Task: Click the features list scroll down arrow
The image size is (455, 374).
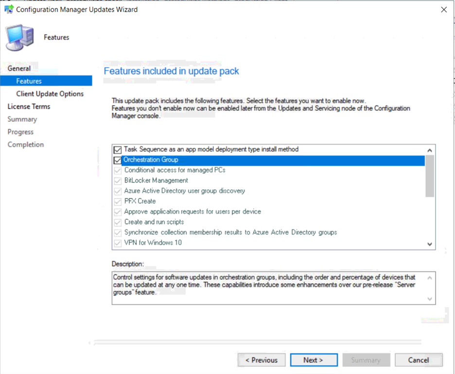Action: 430,244
